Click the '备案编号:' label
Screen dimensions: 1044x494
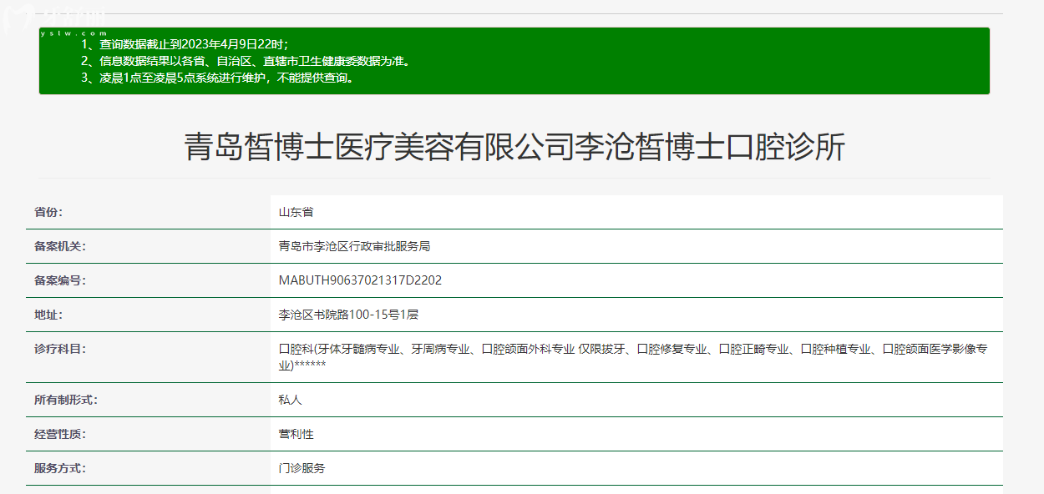click(59, 280)
